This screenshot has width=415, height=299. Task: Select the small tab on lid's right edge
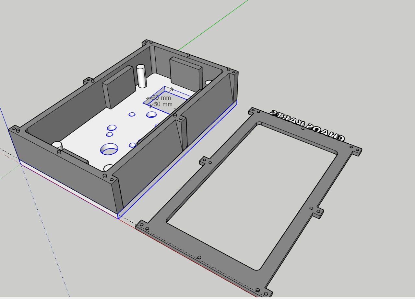point(318,213)
